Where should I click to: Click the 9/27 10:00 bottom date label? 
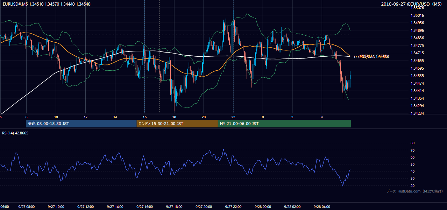[x=56, y=207]
